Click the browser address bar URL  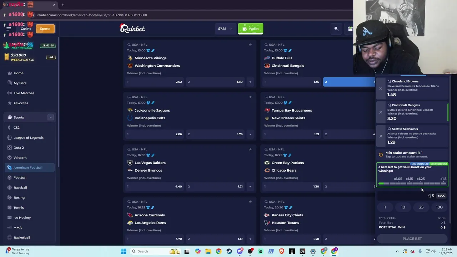point(92,15)
